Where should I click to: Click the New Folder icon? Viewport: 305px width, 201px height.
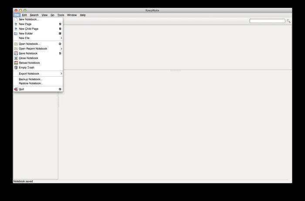(x=16, y=34)
